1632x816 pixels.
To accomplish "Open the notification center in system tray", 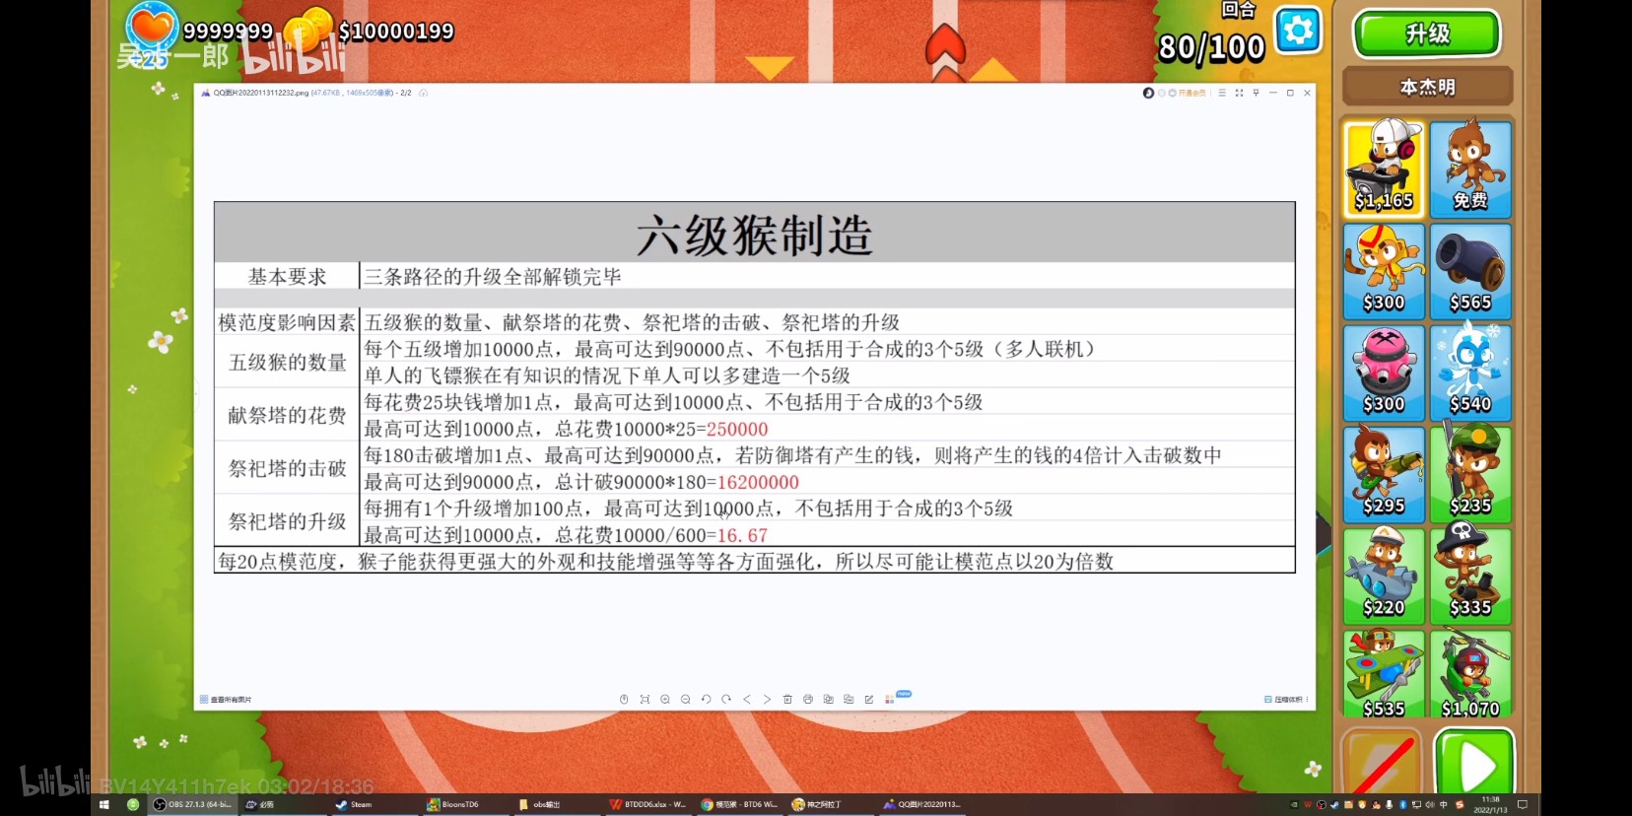I will point(1523,805).
